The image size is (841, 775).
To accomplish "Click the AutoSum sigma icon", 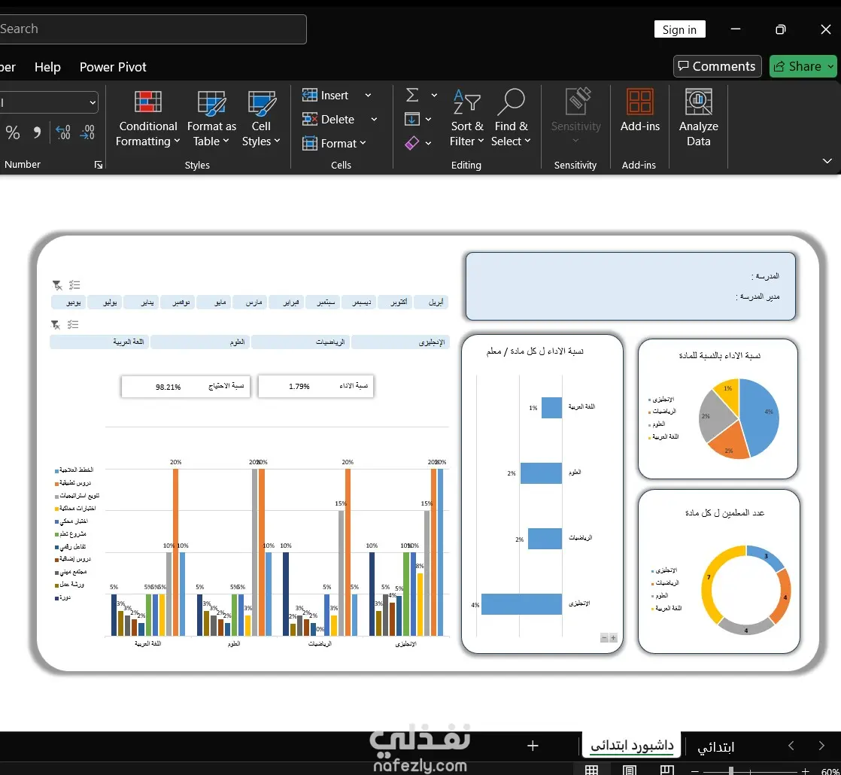I will coord(412,96).
